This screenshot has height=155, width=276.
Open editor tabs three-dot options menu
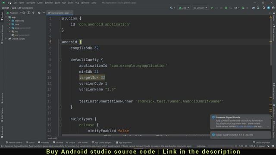pyautogui.click(x=270, y=13)
